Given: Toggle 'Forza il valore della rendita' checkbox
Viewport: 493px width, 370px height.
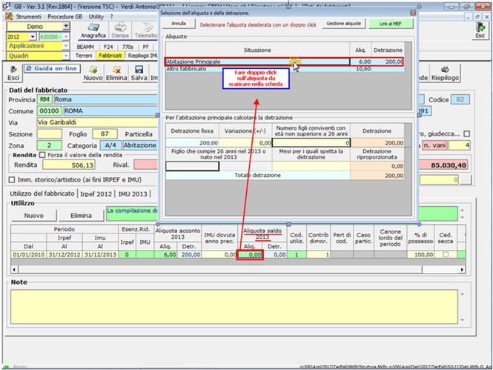Looking at the screenshot, I should tap(42, 155).
